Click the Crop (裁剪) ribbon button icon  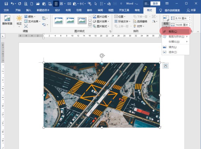[166, 19]
